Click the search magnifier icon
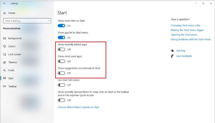 [x=48, y=21]
